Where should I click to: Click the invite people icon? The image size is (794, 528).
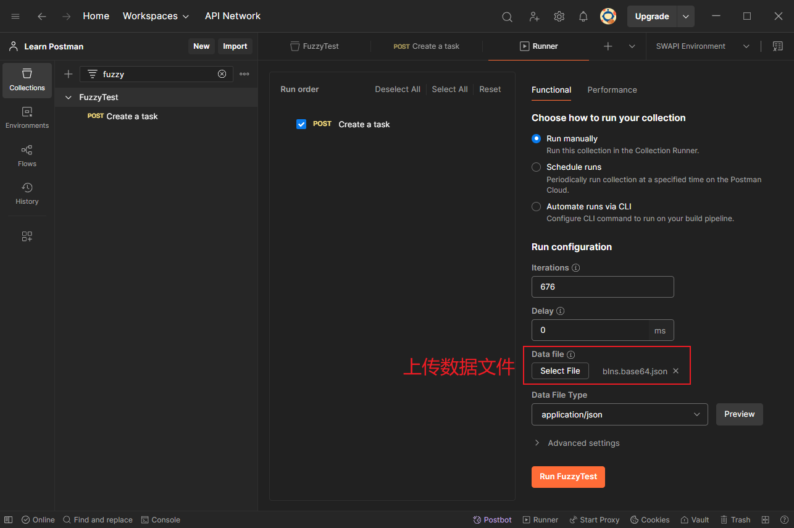534,17
